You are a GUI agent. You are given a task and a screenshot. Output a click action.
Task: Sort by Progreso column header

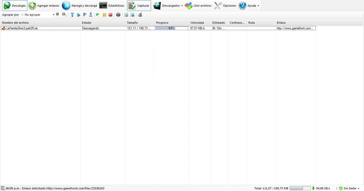[x=172, y=23]
